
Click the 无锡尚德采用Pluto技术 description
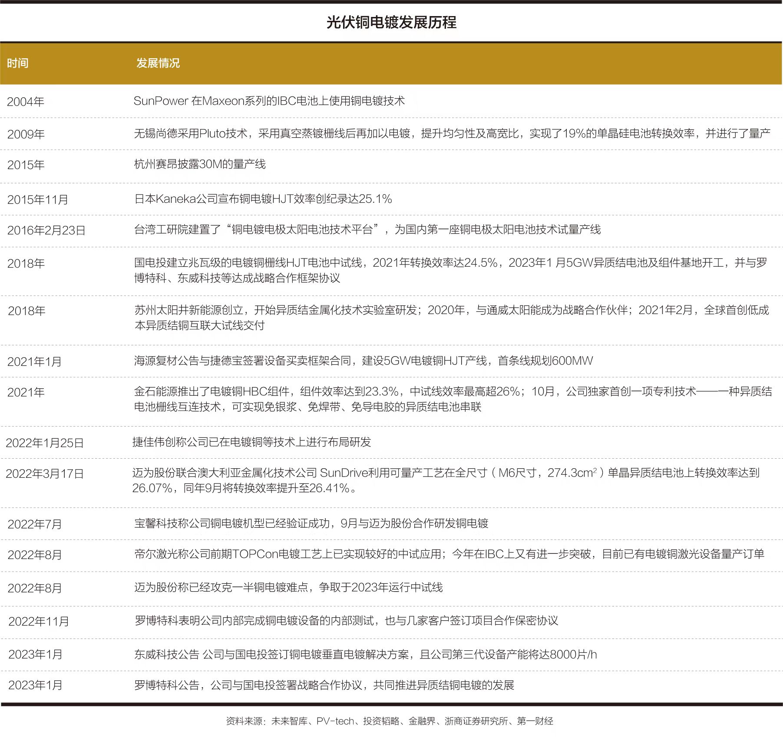tap(452, 133)
